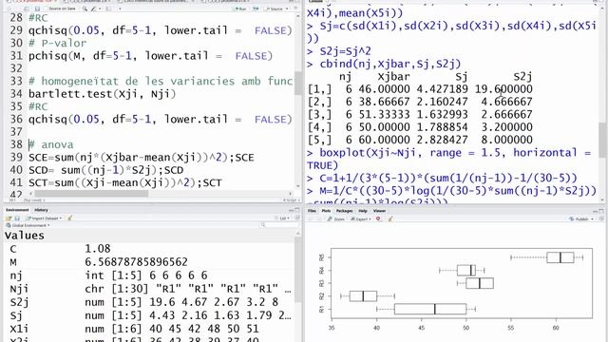This screenshot has height=342, width=608.
Task: Click the editor horizontal scrollbar thumb
Action: click(x=91, y=193)
